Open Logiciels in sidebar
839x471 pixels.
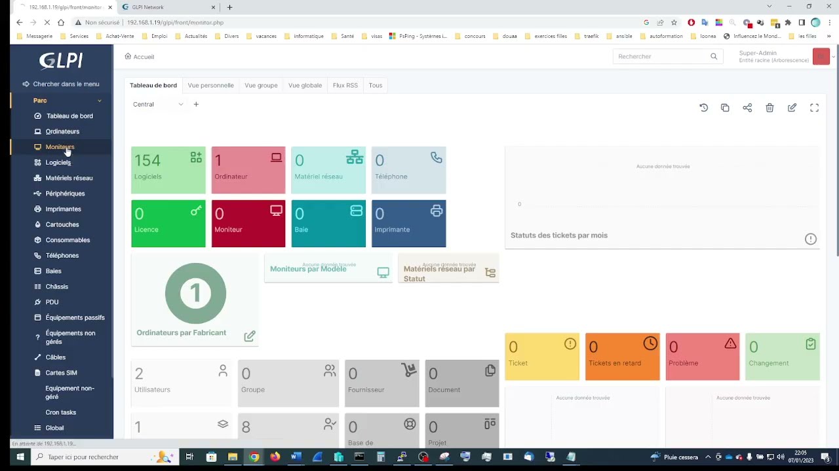tap(52, 162)
